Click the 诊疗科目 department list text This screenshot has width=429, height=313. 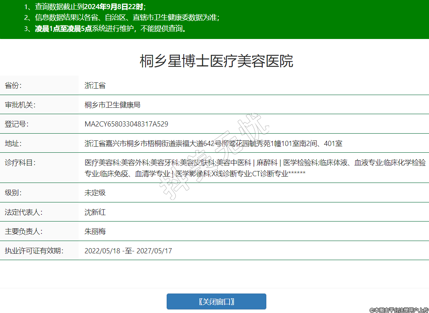point(255,168)
